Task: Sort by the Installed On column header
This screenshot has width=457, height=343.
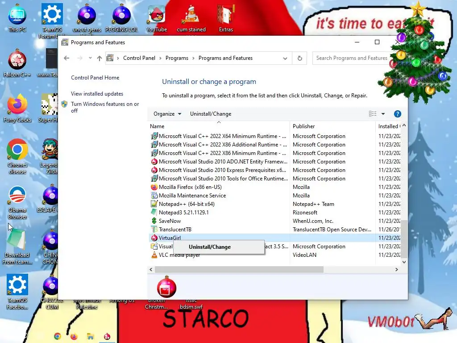Action: [x=389, y=126]
